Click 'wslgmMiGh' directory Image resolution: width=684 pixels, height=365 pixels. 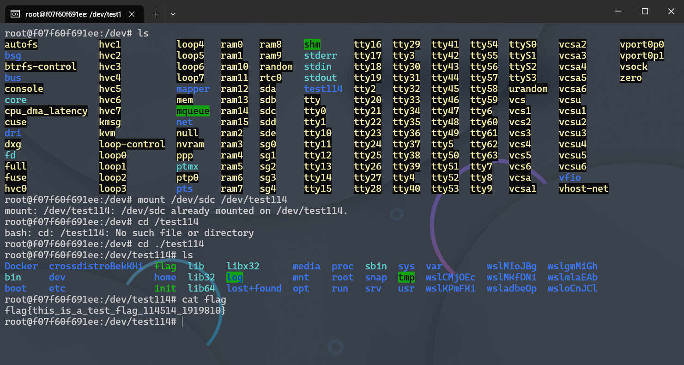click(x=573, y=266)
